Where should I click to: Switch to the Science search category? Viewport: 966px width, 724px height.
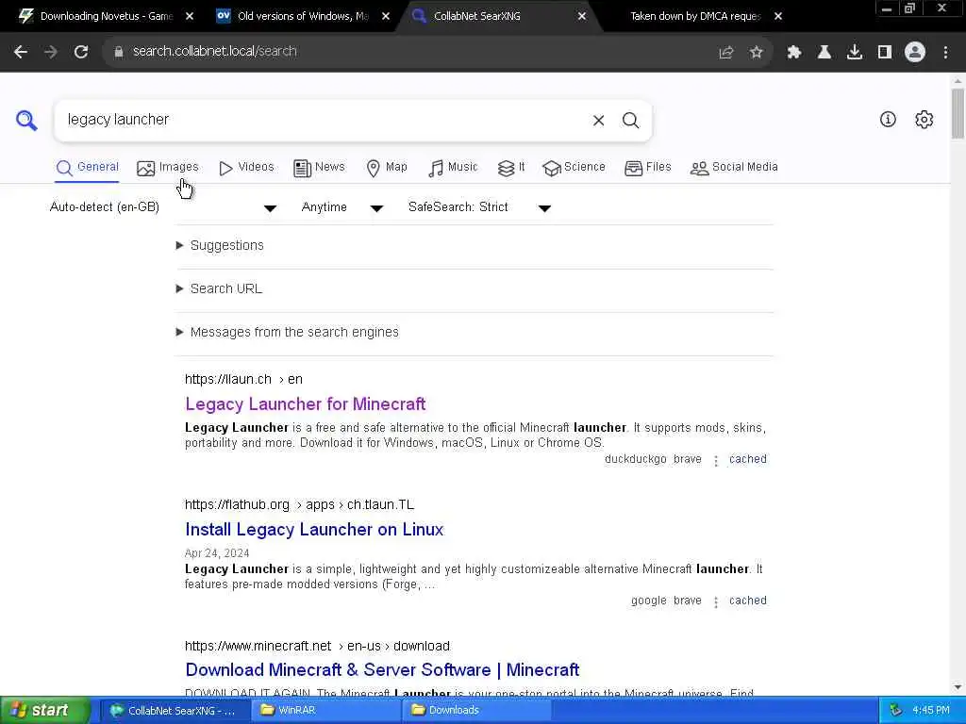(575, 168)
